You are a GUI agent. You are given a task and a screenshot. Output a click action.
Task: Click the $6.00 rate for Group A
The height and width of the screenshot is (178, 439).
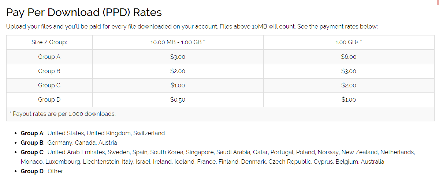348,57
